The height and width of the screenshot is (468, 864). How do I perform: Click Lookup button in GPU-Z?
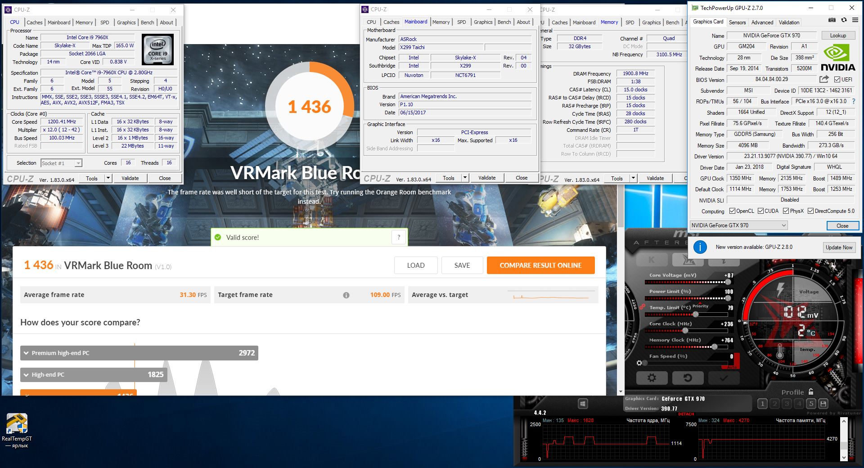click(838, 36)
